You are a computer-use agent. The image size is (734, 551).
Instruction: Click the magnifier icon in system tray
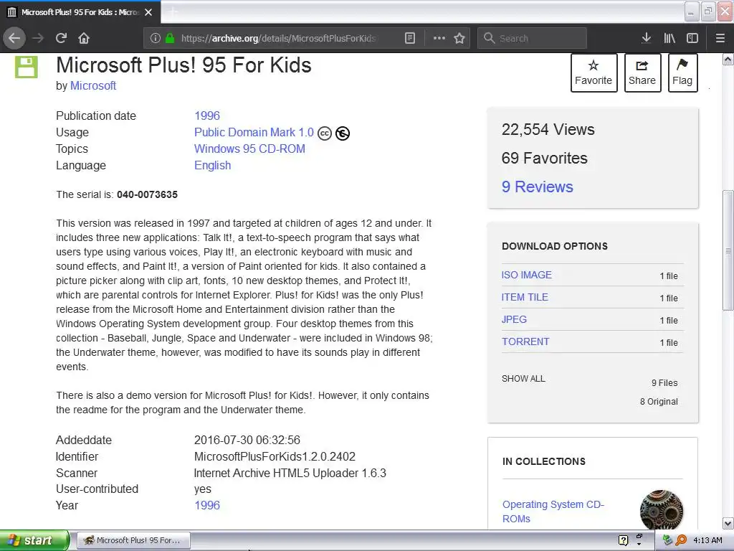(x=681, y=540)
